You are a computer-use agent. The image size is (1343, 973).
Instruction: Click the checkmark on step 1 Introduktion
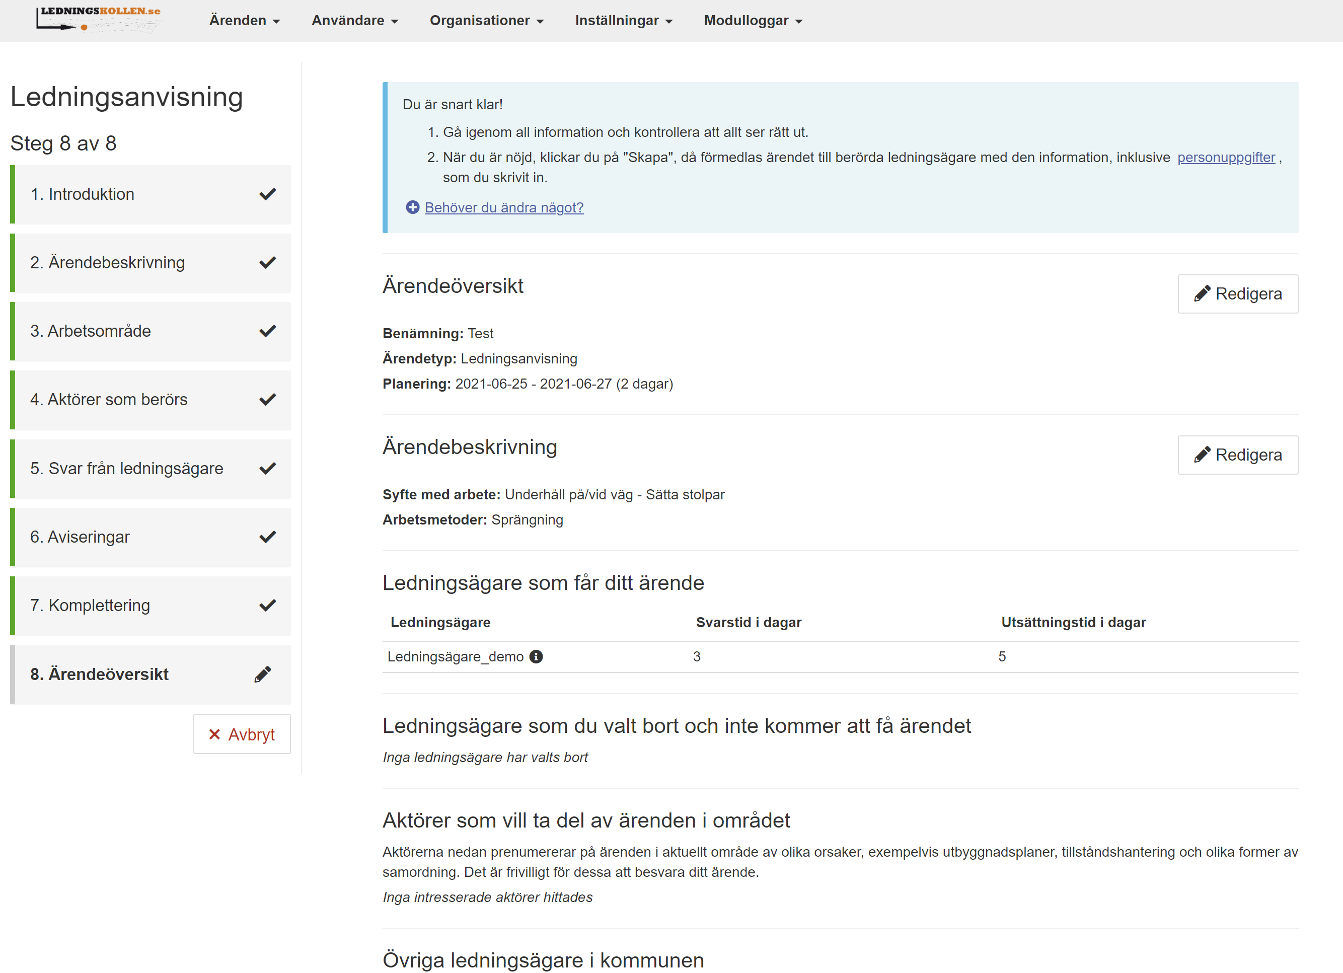(268, 194)
